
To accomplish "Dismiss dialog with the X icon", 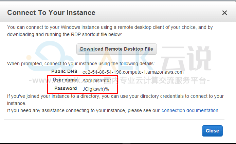I will coord(224,13).
